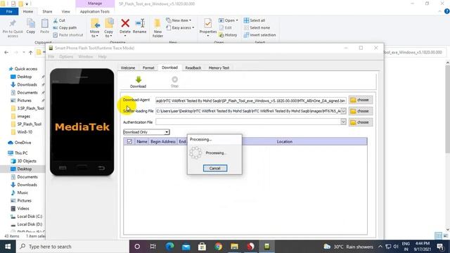Image resolution: width=450 pixels, height=253 pixels.
Task: Open the Windows Start menu
Action: [x=8, y=247]
